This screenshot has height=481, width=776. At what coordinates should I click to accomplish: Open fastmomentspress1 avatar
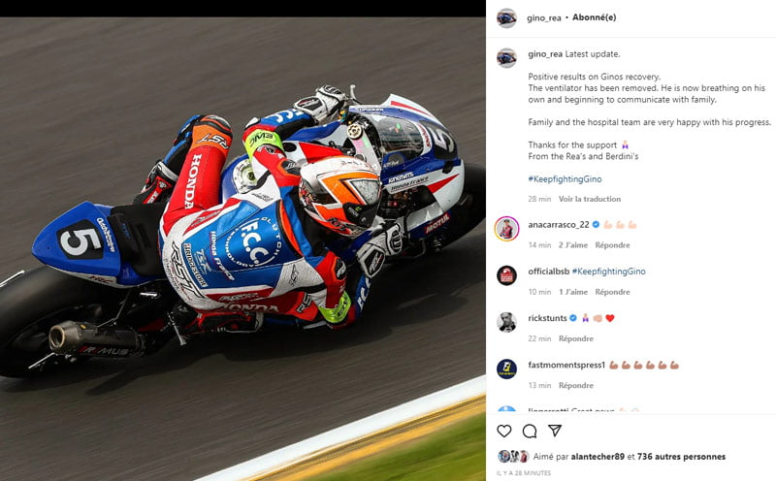coord(506,369)
